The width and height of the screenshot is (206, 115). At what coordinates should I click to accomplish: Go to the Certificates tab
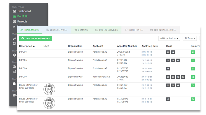(134, 30)
